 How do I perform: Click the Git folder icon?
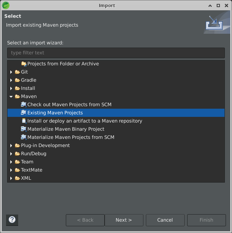[17, 72]
